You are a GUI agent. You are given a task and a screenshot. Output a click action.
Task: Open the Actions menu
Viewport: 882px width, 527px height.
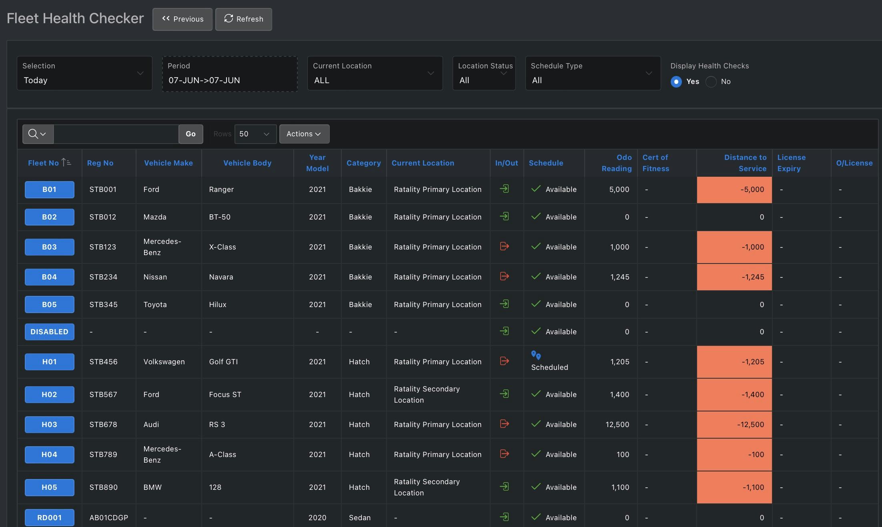pyautogui.click(x=304, y=134)
